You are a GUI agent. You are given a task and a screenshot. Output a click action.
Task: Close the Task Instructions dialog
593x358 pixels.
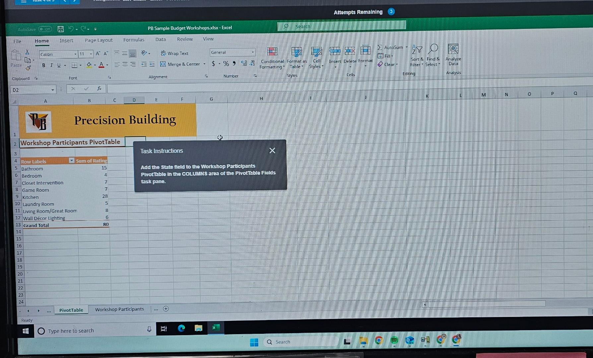point(272,150)
